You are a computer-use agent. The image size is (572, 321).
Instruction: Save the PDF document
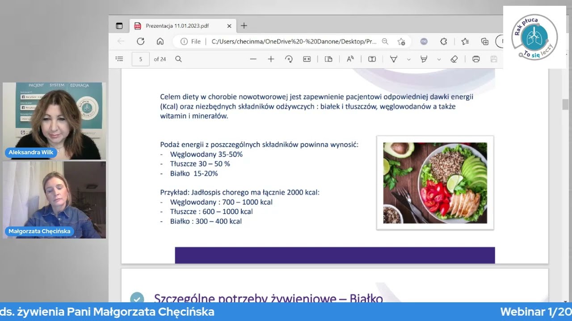tap(494, 59)
